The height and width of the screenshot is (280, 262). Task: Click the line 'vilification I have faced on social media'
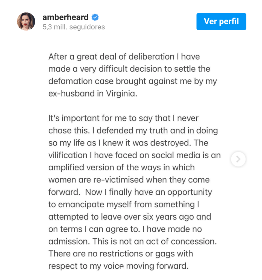click(135, 155)
